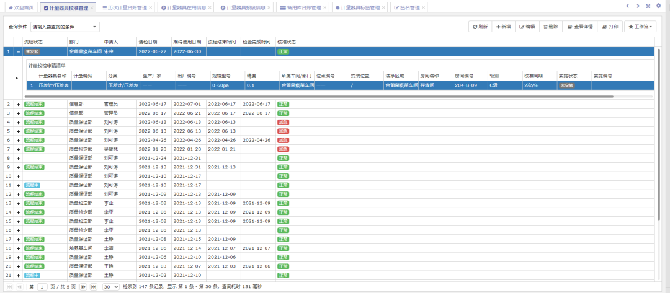Click the 新增 add button

pos(503,27)
